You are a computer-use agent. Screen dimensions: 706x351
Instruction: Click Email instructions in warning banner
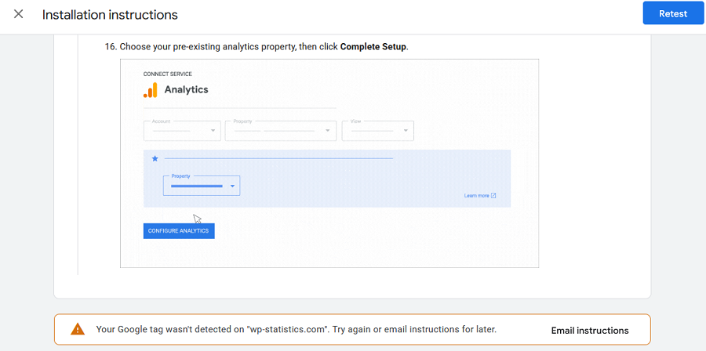pyautogui.click(x=590, y=331)
